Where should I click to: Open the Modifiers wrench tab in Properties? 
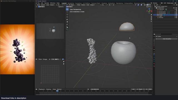click(x=154, y=54)
